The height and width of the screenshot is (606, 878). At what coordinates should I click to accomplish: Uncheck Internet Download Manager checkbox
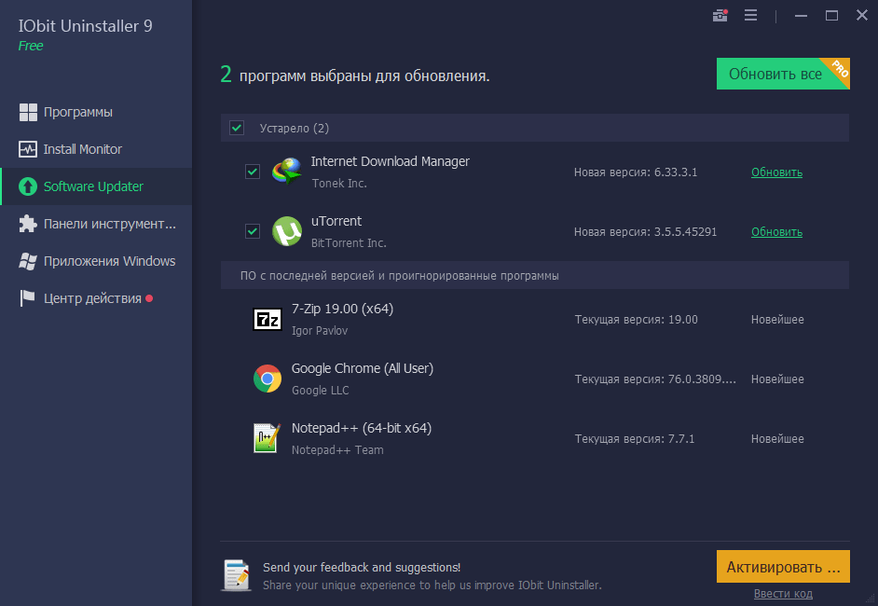tap(253, 172)
